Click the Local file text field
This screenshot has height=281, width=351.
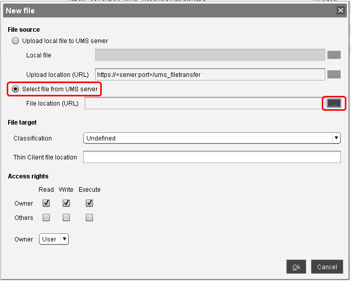coord(210,55)
